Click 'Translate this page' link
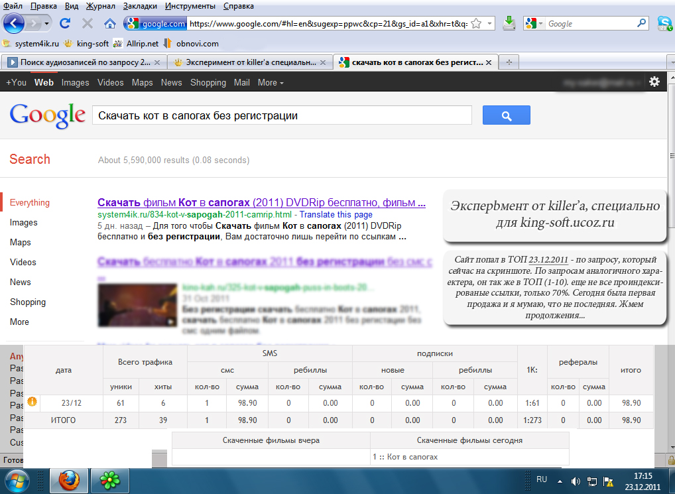 coord(336,214)
